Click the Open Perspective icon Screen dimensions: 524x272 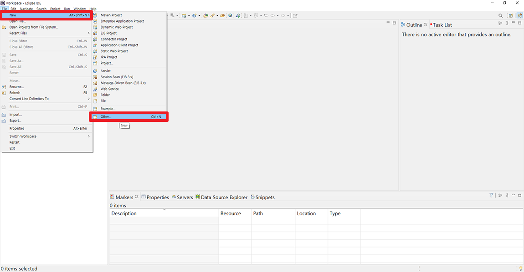point(511,15)
